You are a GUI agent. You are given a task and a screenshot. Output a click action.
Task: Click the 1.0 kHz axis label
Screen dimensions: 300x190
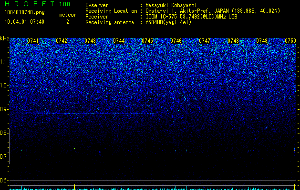4,85
